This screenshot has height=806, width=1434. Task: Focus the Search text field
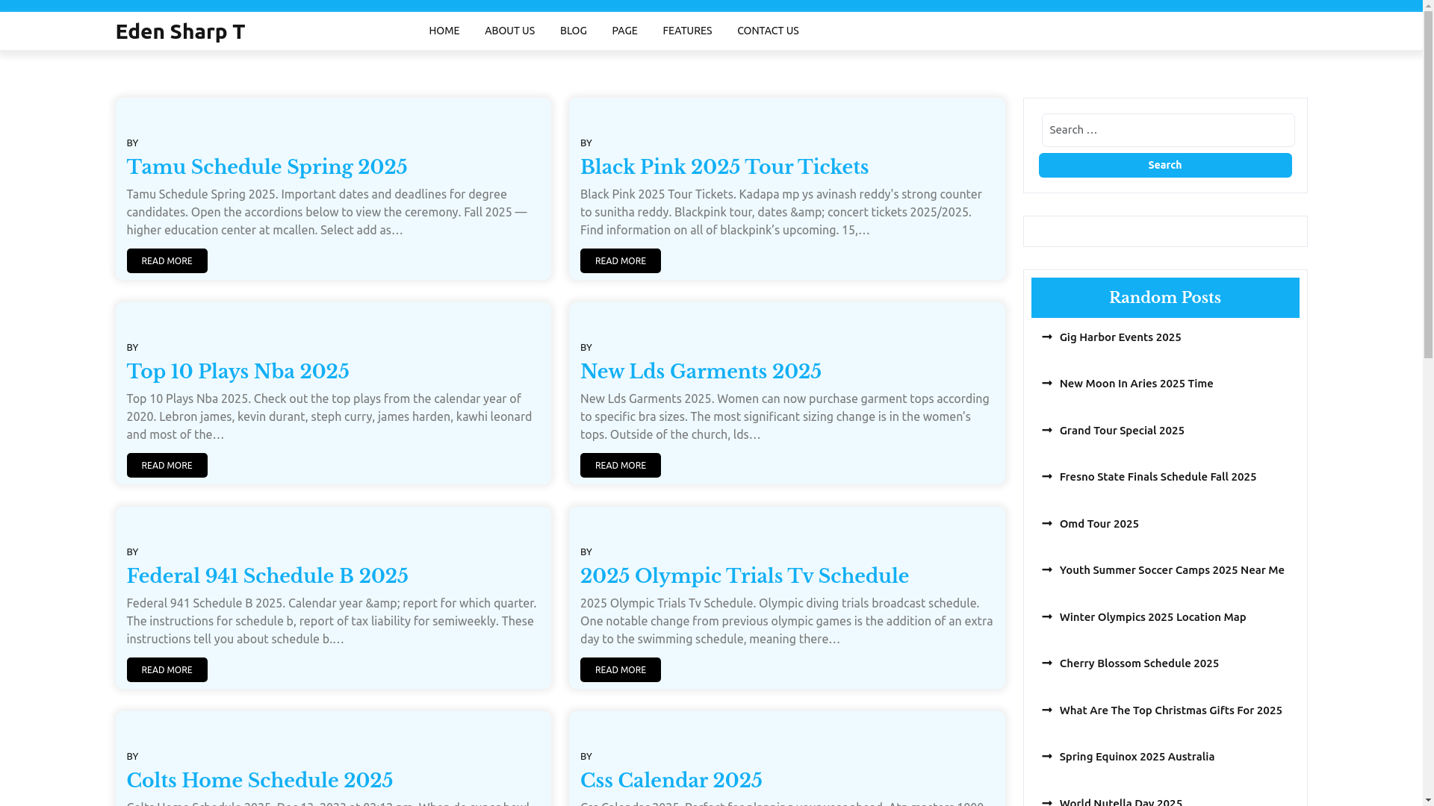(x=1168, y=130)
